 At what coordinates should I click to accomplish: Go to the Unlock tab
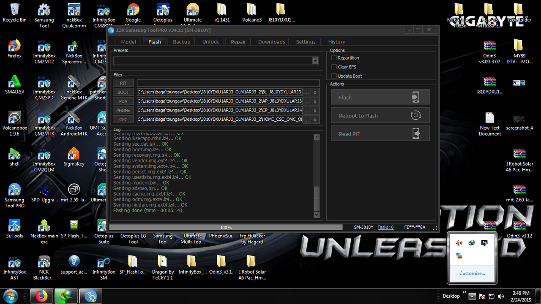click(210, 42)
